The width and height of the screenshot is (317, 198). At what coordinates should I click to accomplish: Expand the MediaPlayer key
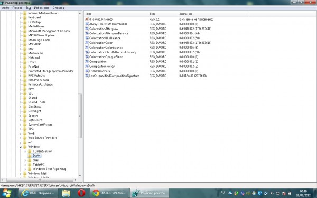click(x=21, y=26)
